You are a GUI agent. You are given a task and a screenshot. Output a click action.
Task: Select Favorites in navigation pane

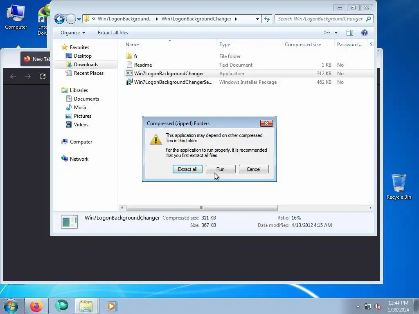tap(79, 47)
